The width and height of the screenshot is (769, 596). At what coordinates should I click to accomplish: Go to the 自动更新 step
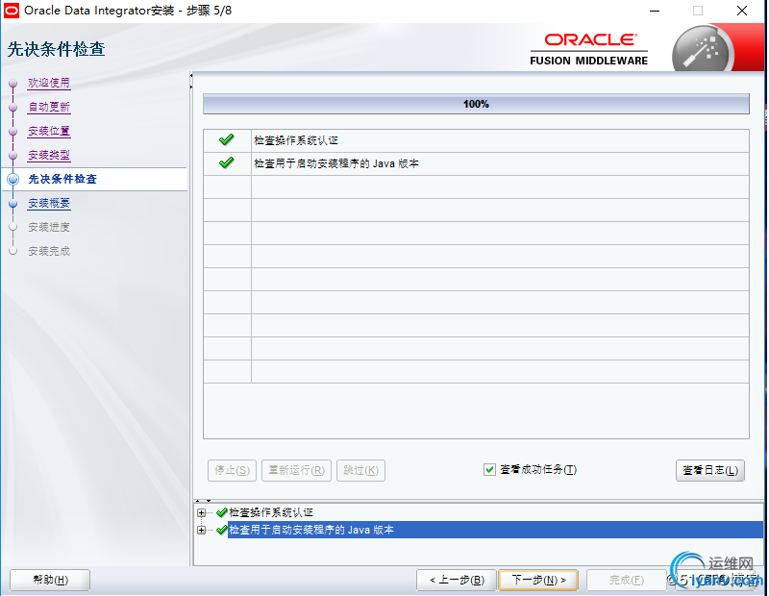tap(49, 107)
